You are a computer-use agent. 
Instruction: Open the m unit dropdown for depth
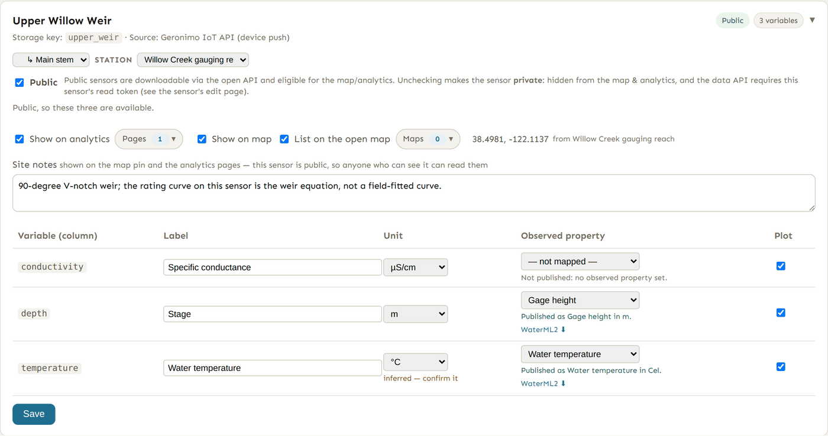[x=416, y=314]
